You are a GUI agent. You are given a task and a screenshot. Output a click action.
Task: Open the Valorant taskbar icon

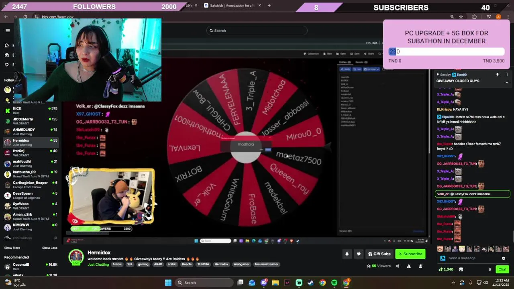pos(287,283)
